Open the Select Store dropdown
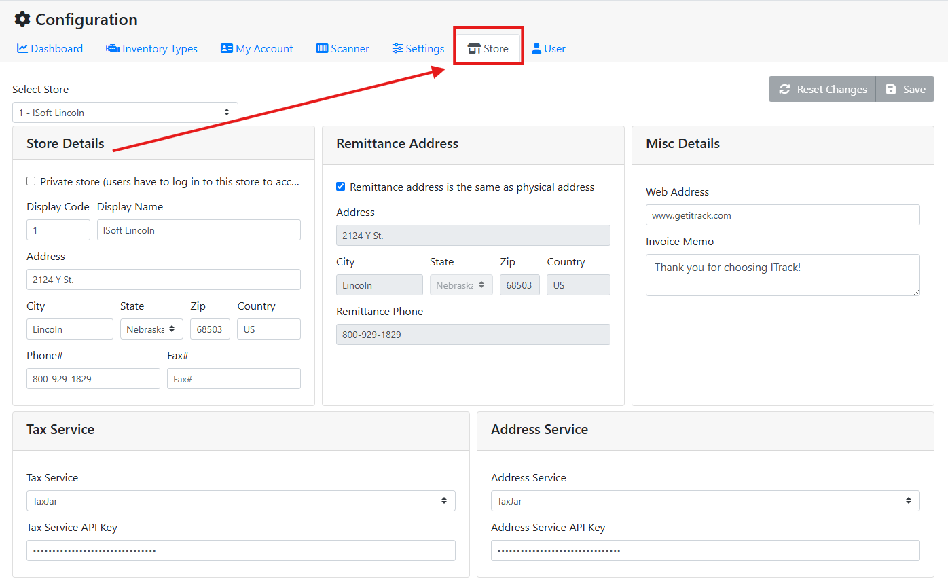Viewport: 948px width, 586px height. click(125, 113)
